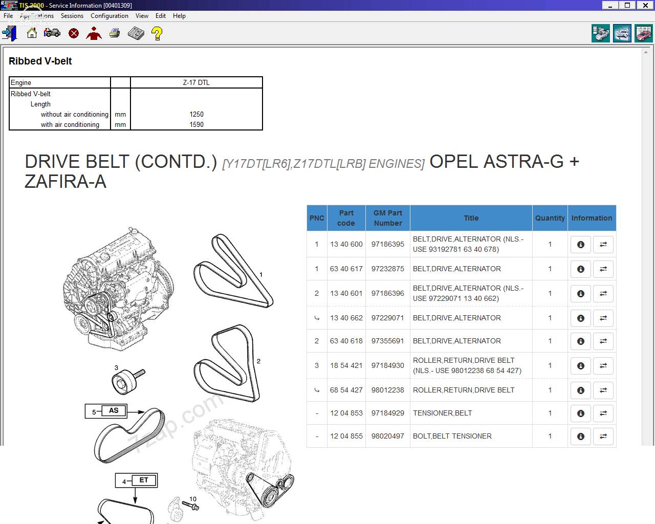The height and width of the screenshot is (524, 655).
Task: Open supersession arrows for TENSIONER,BELT row
Action: [x=603, y=413]
